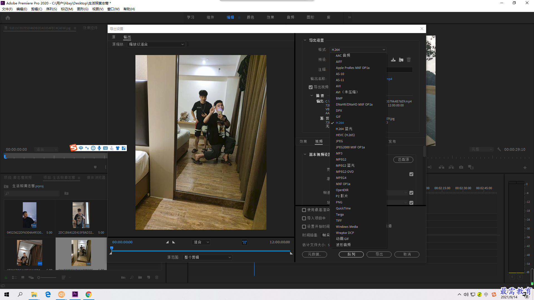The width and height of the screenshot is (534, 300).
Task: Switch to the 效果 tab in export settings
Action: pos(303,142)
